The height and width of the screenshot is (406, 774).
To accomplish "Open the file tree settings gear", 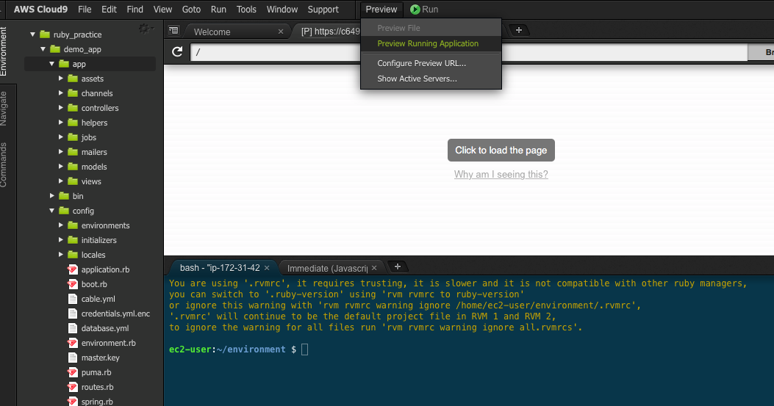I will click(146, 29).
